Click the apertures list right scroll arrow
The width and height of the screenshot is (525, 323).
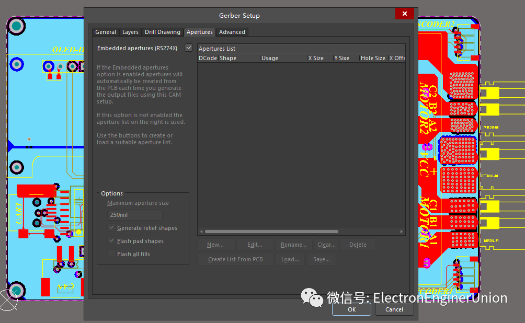pyautogui.click(x=402, y=232)
